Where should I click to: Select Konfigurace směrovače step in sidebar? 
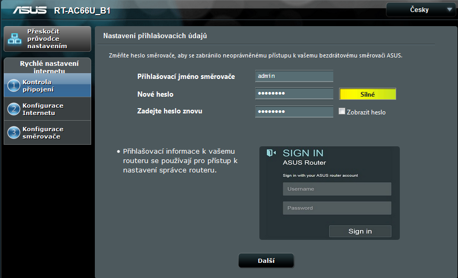pos(47,133)
